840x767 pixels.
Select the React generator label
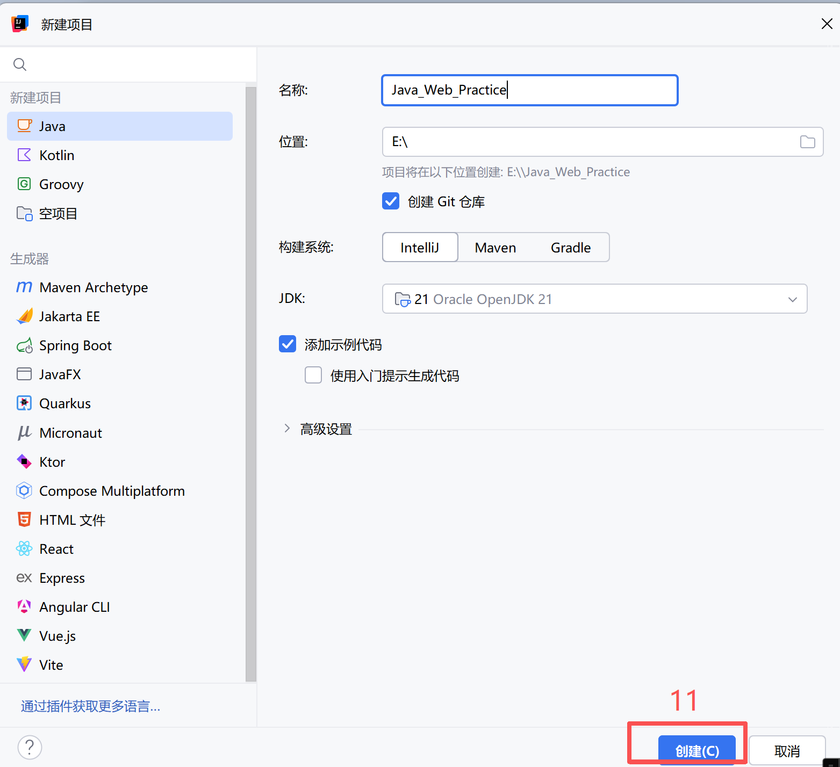pyautogui.click(x=56, y=549)
